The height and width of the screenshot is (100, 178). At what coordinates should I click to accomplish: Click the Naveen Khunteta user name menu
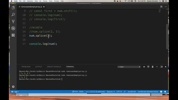click(152, 1)
